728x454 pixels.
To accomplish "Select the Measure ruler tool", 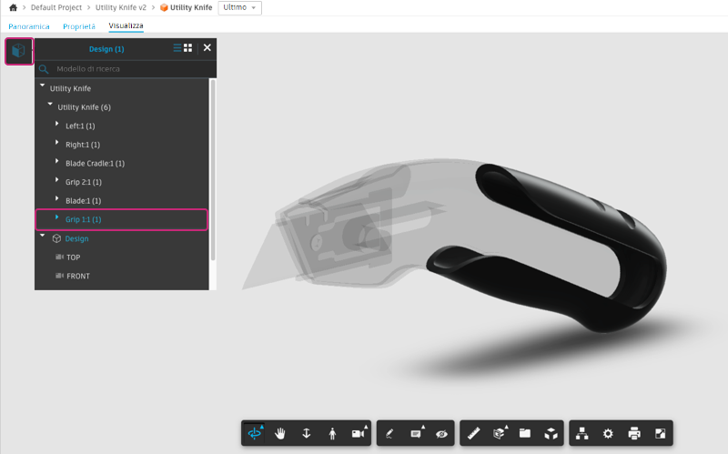I will pyautogui.click(x=473, y=434).
